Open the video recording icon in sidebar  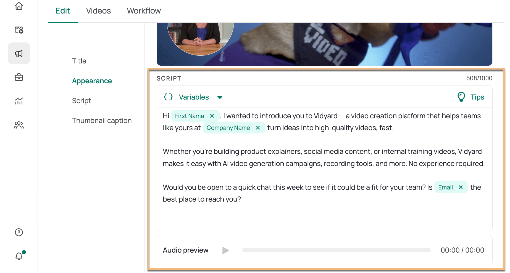19,30
